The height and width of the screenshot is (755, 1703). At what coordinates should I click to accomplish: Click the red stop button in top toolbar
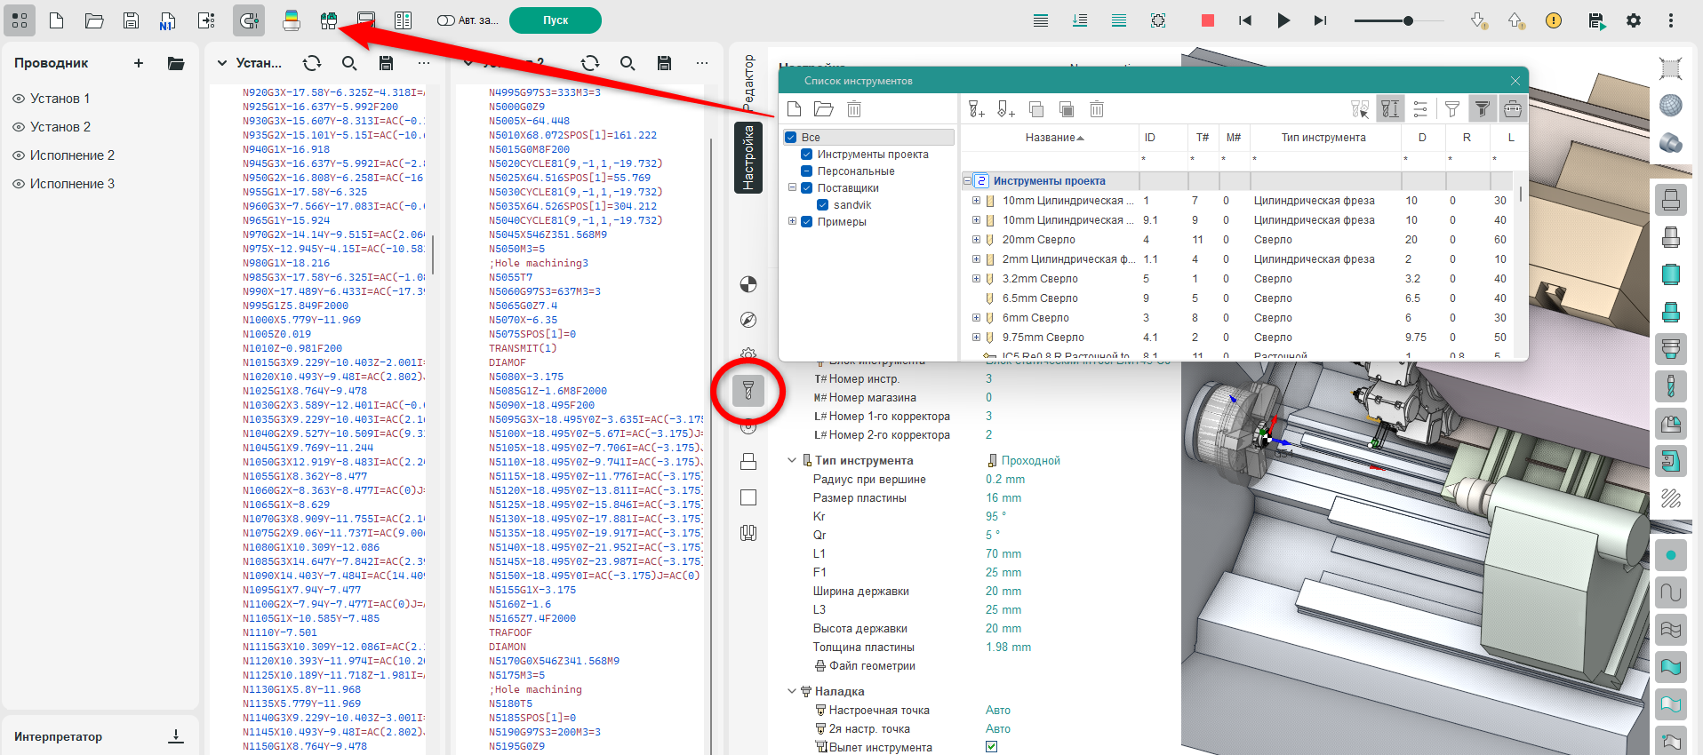(x=1207, y=20)
